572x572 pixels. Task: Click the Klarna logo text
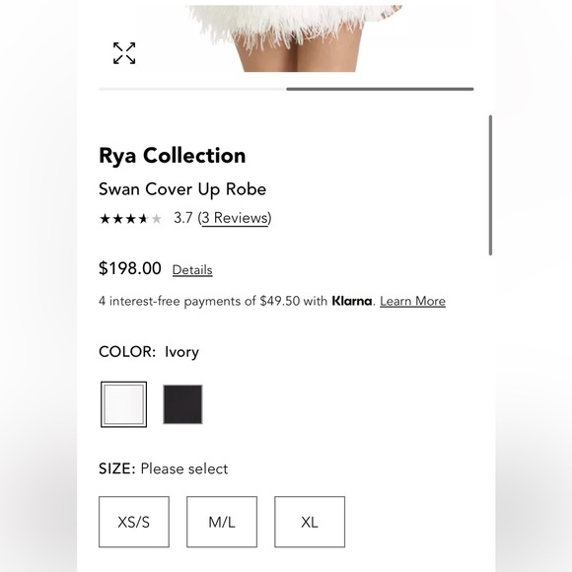coord(352,301)
